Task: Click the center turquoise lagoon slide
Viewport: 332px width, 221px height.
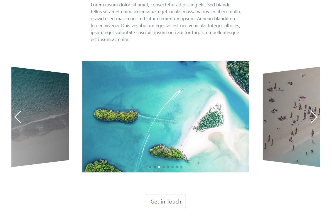Action: click(x=166, y=117)
